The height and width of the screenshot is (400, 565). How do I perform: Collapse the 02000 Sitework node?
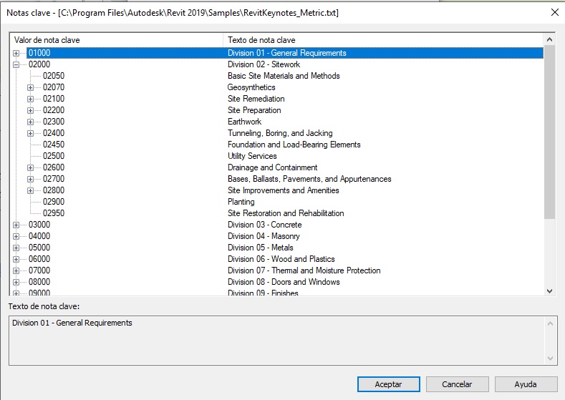16,64
